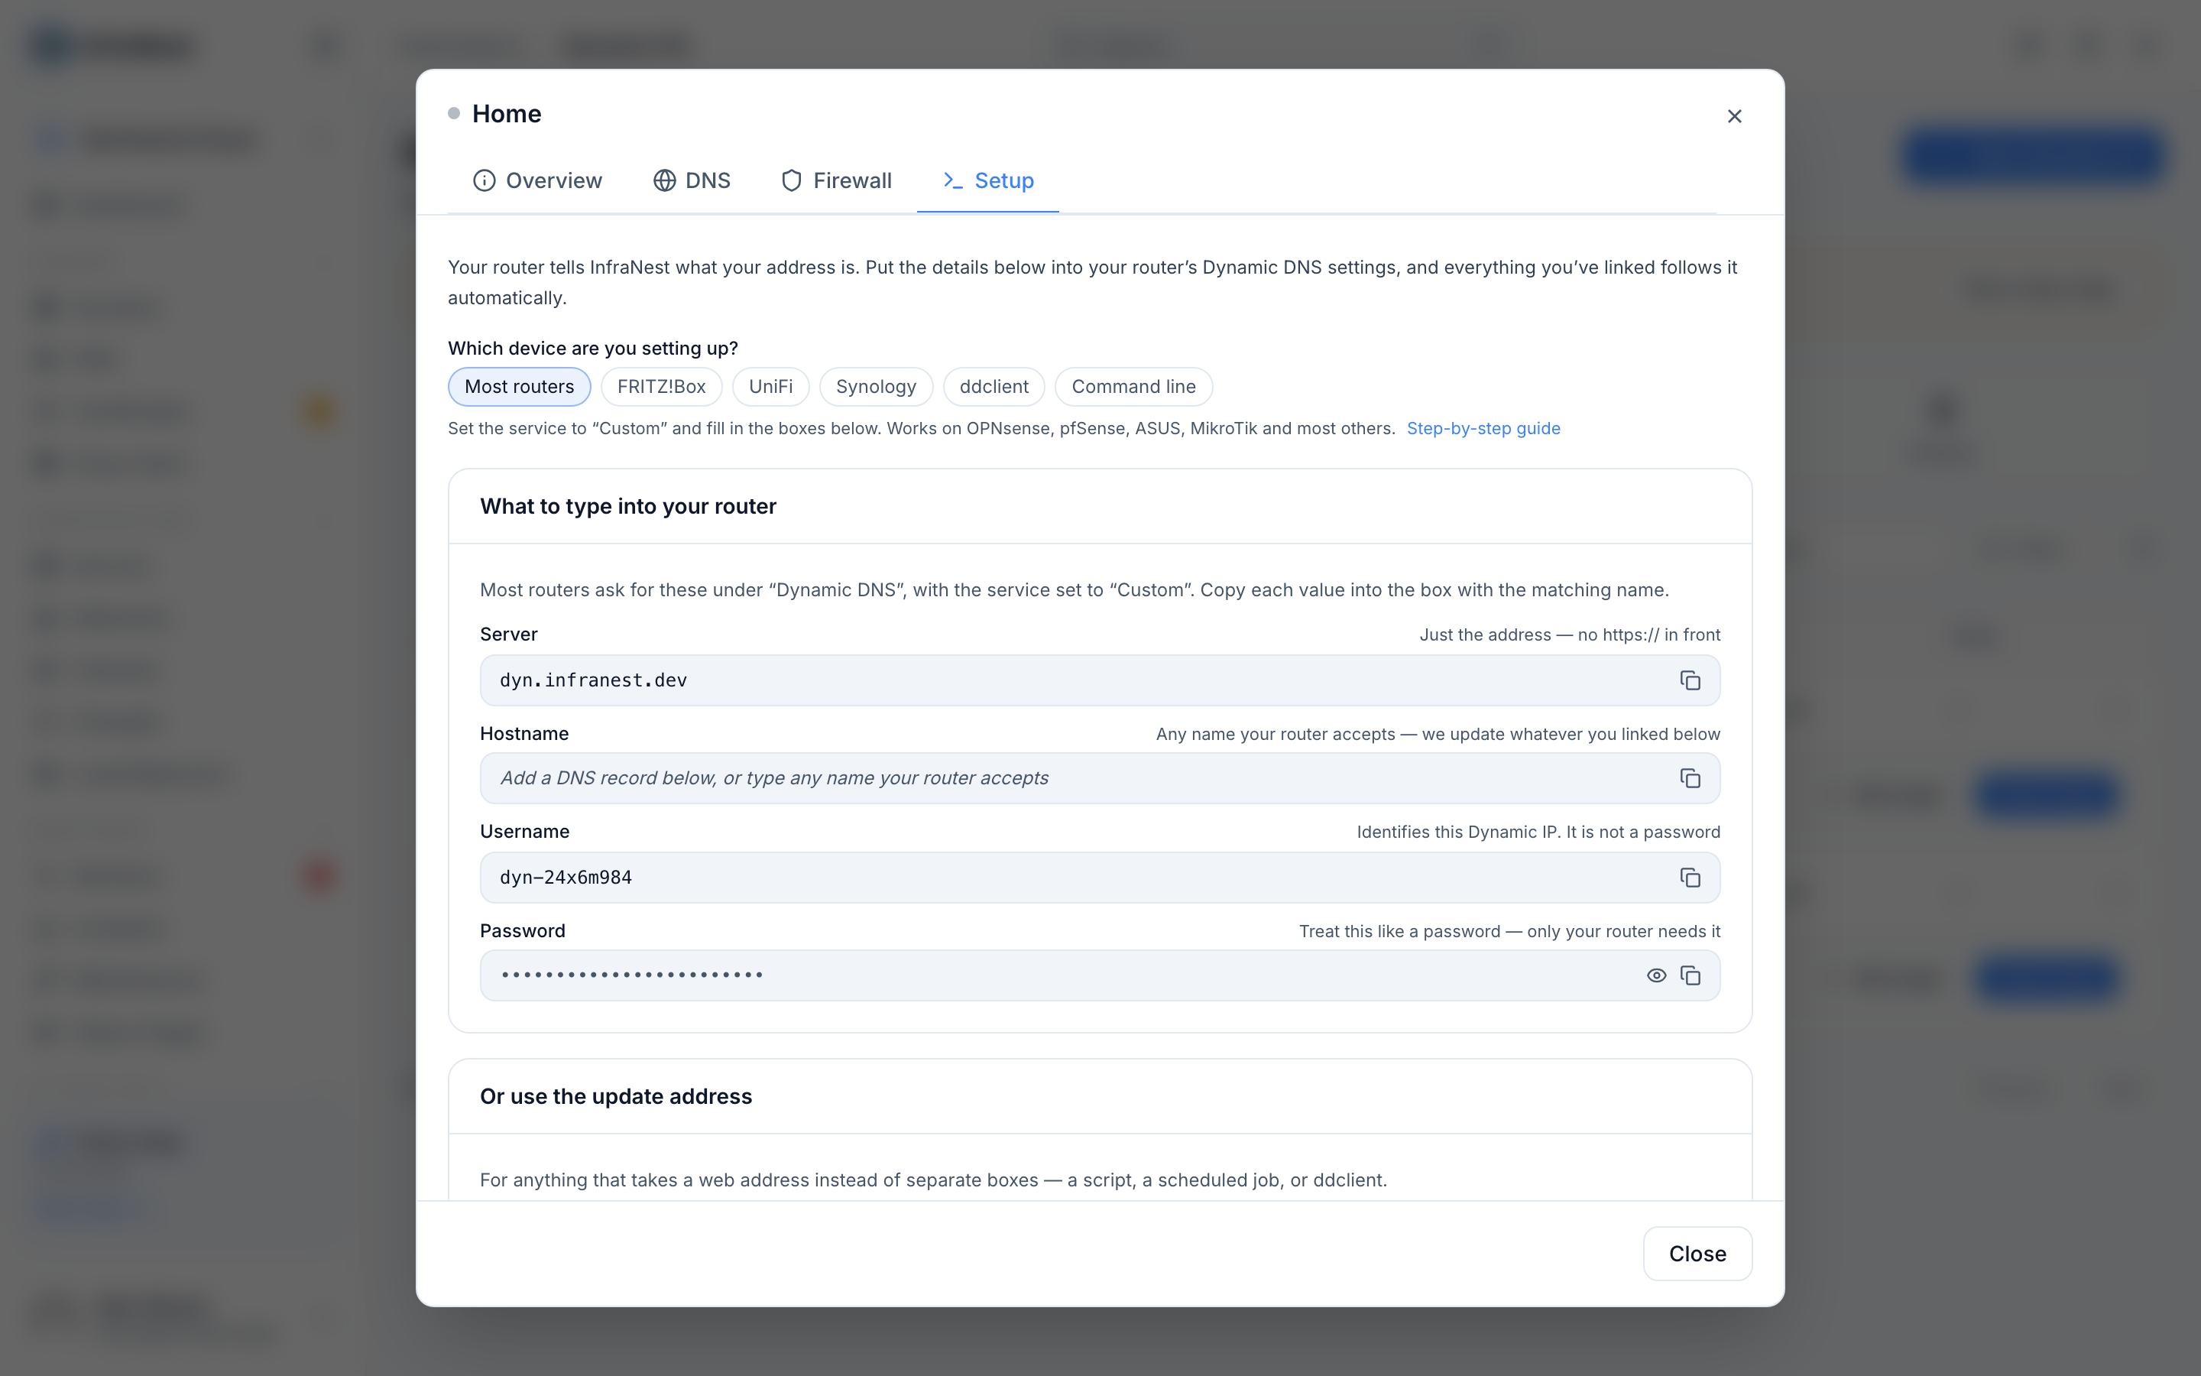Copy the Username dyn-24x6m984

tap(1690, 878)
